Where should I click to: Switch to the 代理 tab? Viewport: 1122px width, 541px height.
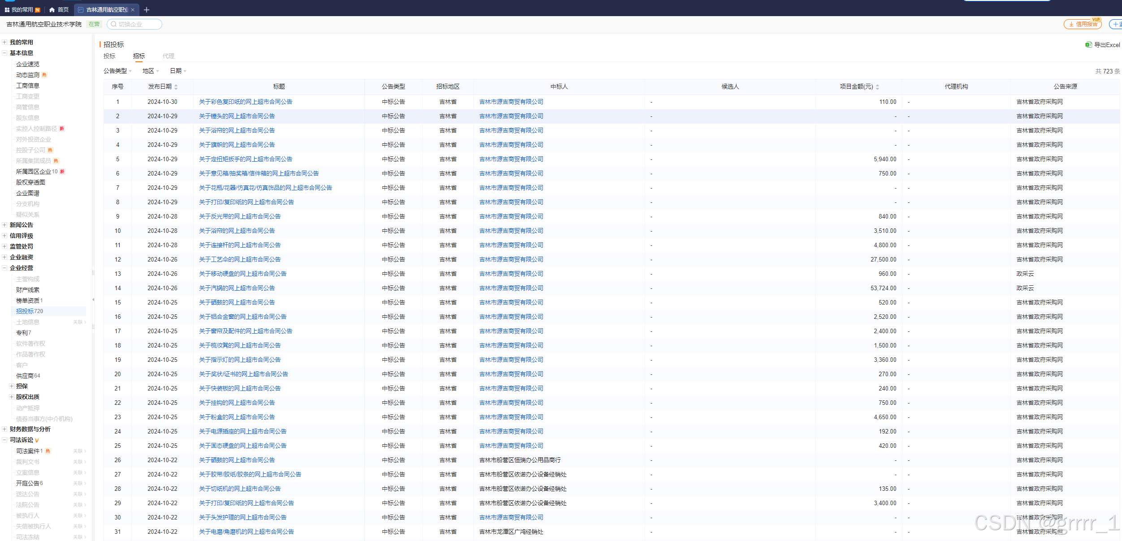[x=169, y=56]
